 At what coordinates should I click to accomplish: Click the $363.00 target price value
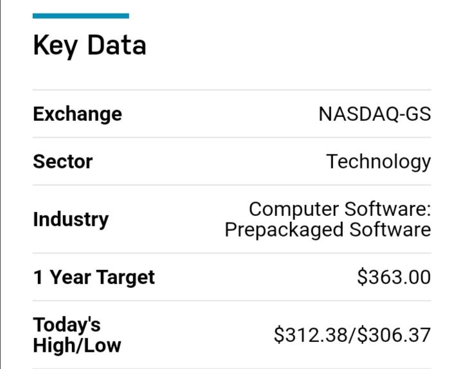(394, 277)
